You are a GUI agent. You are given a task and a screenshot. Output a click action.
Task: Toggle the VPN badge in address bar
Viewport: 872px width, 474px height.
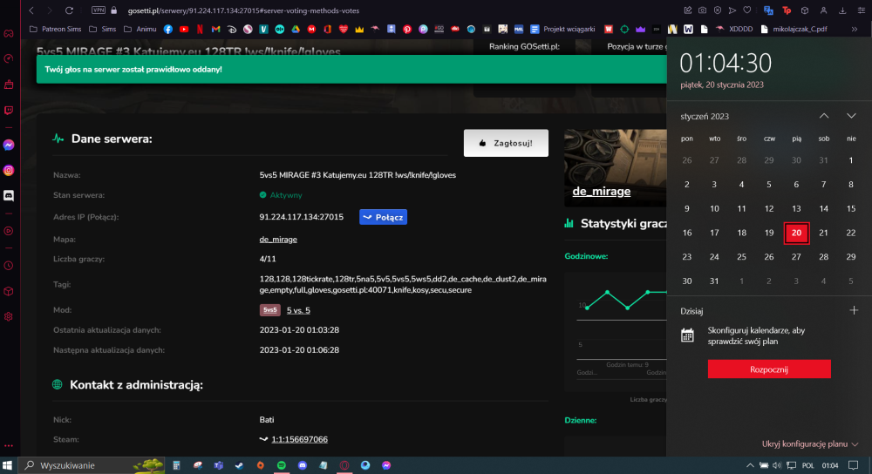99,10
